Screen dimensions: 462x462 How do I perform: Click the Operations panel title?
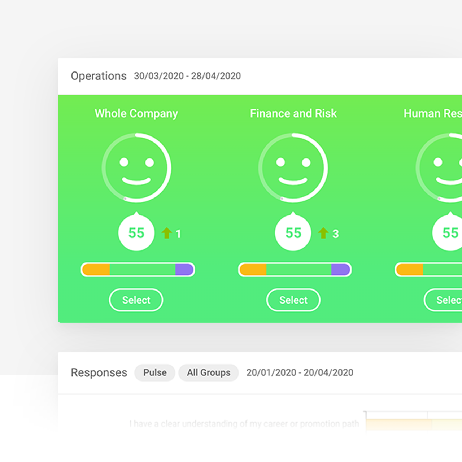99,76
